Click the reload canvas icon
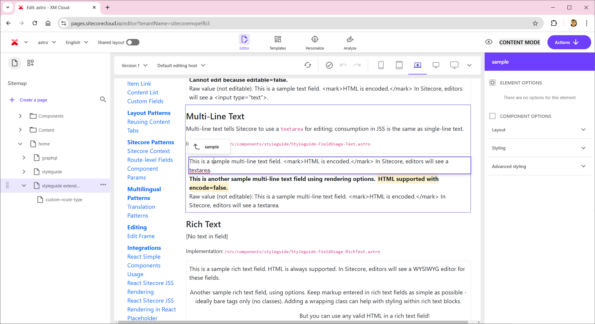The image size is (595, 324). [x=307, y=65]
